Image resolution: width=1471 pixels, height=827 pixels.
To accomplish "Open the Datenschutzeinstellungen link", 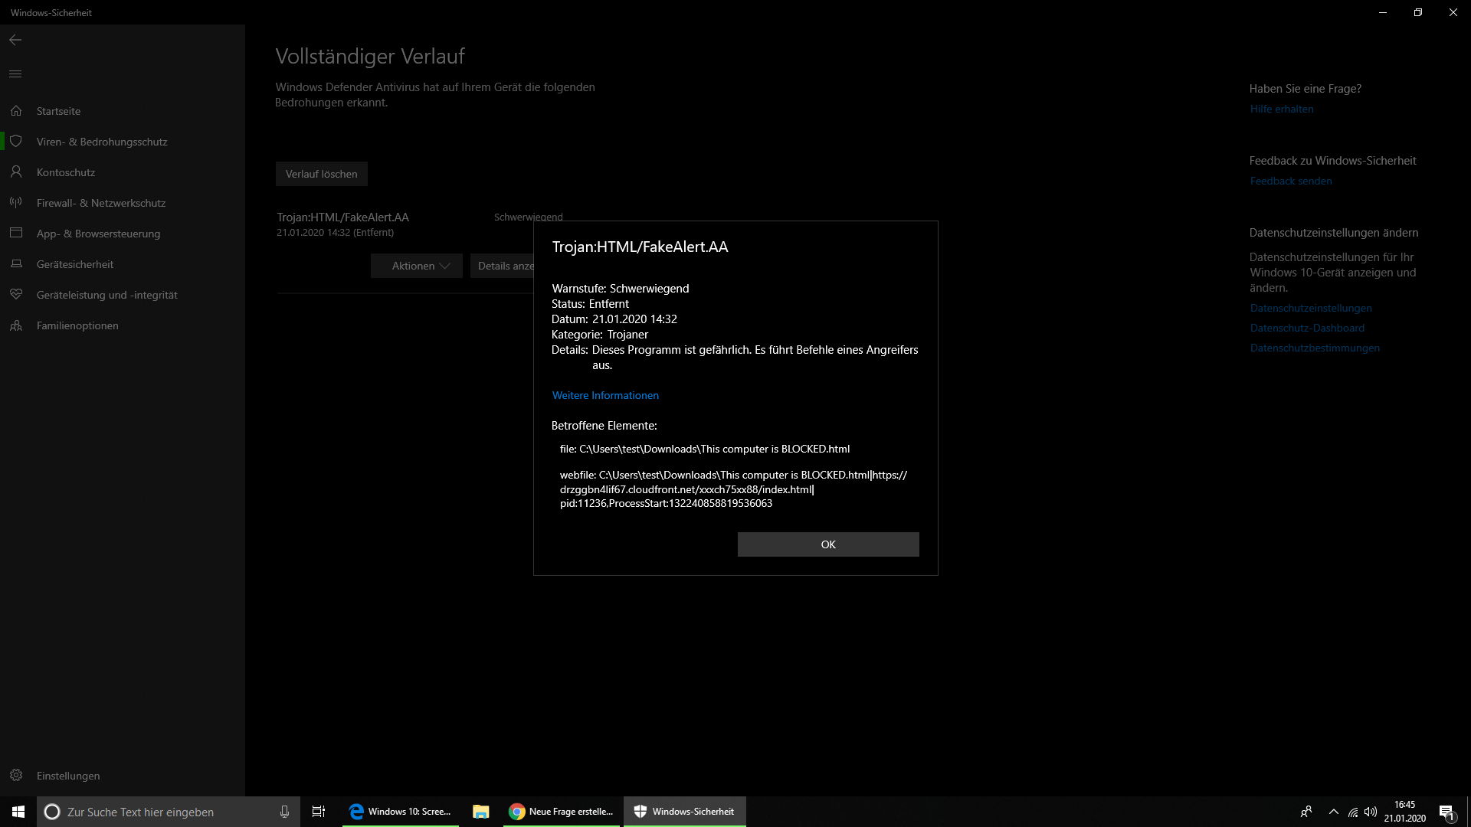I will (1311, 308).
